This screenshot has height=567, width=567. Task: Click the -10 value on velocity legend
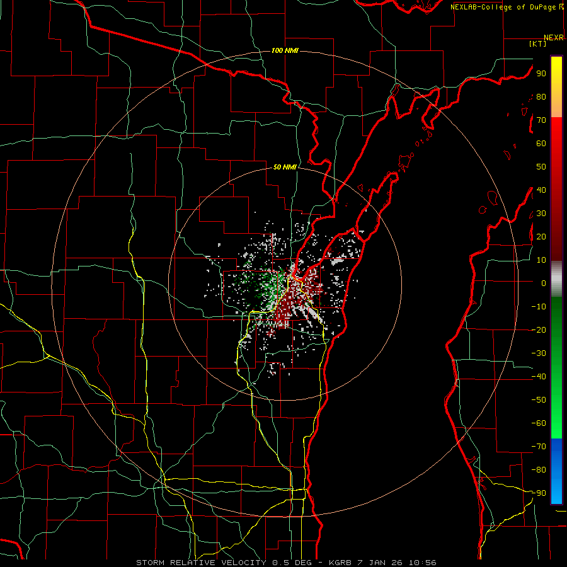click(x=539, y=307)
